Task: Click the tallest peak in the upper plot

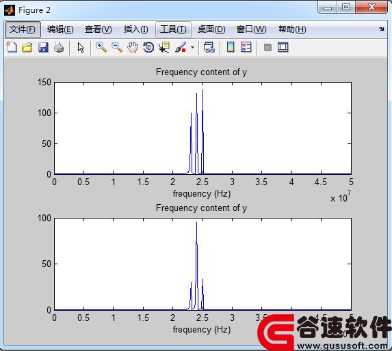Action: coord(202,91)
